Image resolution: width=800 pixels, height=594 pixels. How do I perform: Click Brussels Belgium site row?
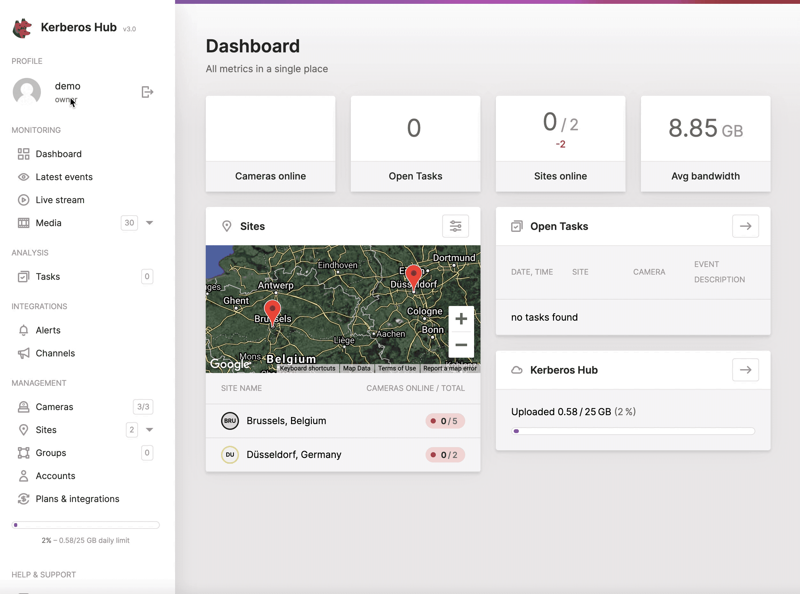pyautogui.click(x=342, y=421)
